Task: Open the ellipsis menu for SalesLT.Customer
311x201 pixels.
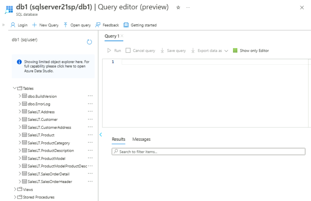Action: click(x=90, y=119)
